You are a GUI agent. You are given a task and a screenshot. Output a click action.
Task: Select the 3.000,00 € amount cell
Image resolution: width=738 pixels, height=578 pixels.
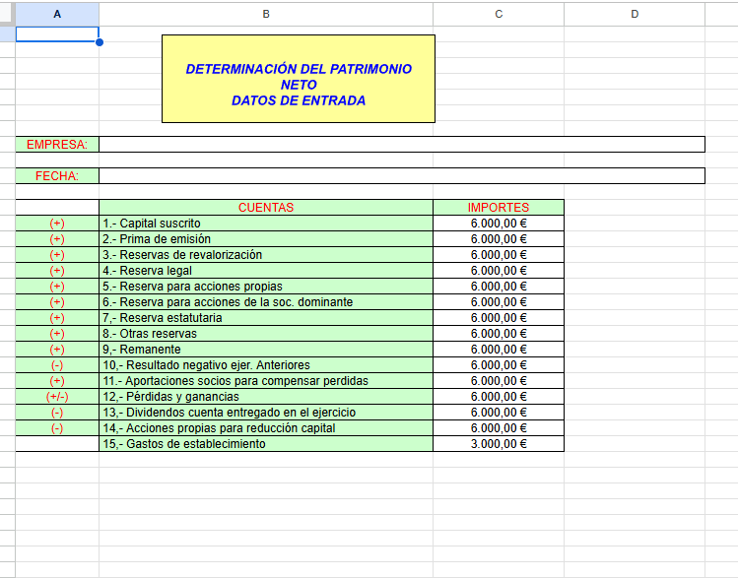point(499,444)
